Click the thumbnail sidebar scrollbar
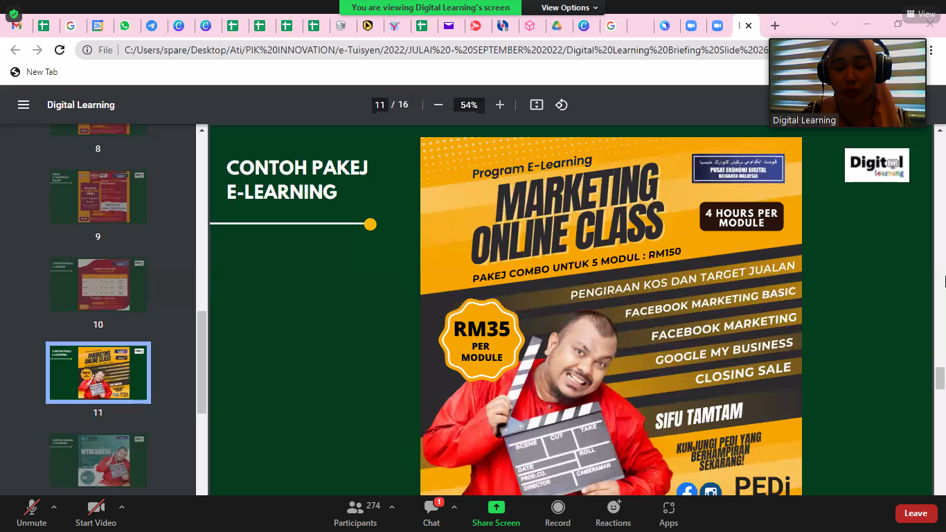The image size is (946, 532). click(202, 362)
